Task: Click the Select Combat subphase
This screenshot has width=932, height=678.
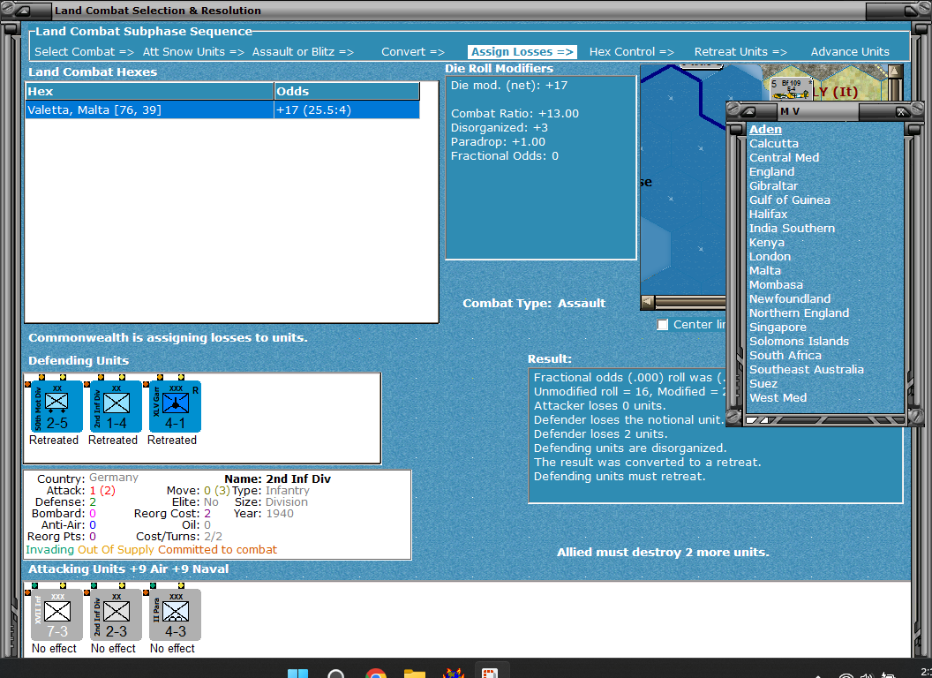Action: click(x=84, y=52)
